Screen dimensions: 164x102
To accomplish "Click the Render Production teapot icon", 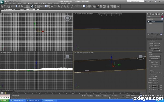I will (118, 7).
